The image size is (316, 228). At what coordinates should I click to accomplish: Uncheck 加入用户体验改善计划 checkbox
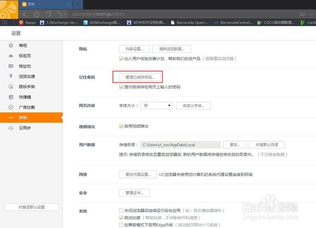click(121, 59)
